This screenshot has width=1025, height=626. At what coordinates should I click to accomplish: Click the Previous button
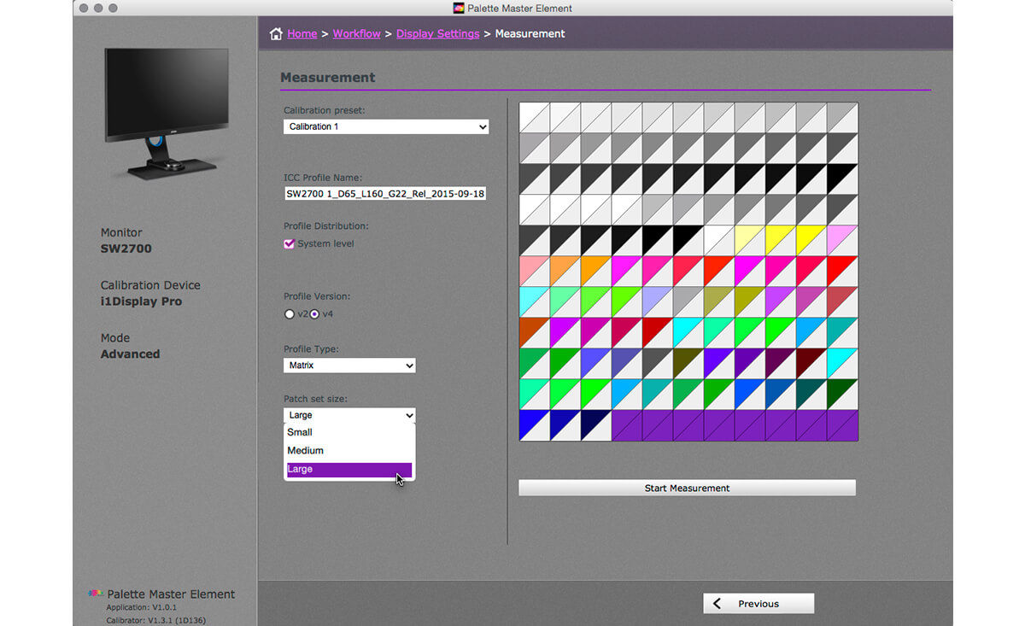[x=758, y=604]
